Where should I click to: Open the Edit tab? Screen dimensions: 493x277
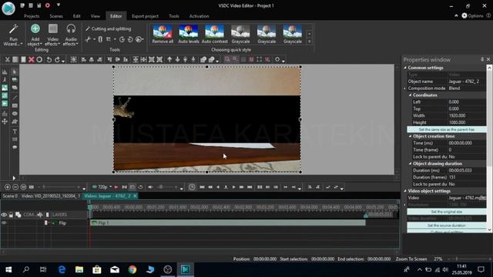tap(77, 16)
